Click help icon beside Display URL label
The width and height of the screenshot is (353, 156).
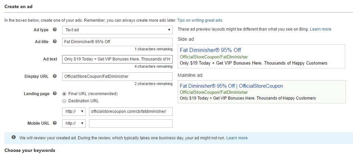tap(54, 76)
